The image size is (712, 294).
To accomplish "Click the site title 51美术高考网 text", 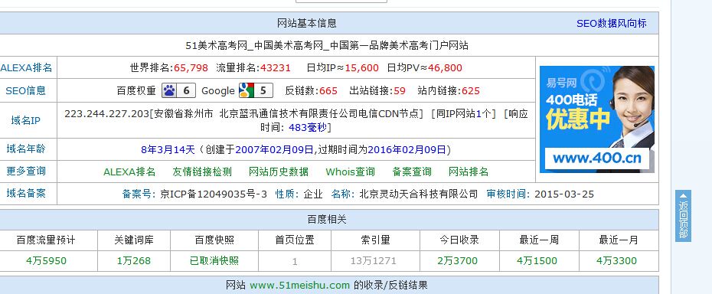I will click(x=216, y=45).
